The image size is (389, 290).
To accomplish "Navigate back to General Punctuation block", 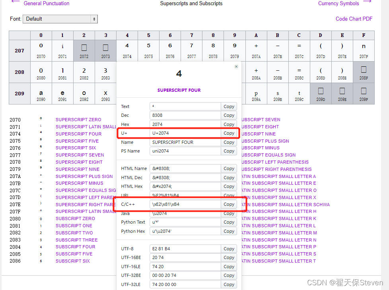I will pyautogui.click(x=46, y=4).
